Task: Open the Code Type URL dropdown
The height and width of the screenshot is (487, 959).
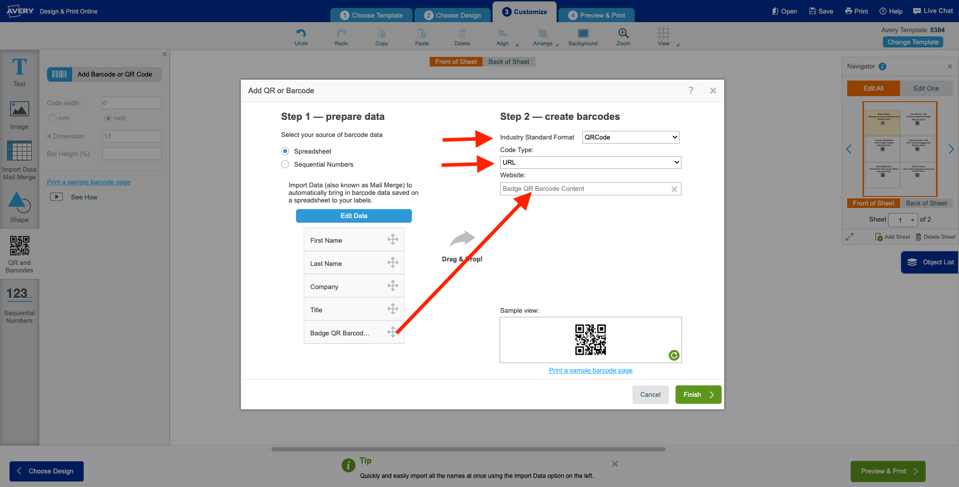Action: pyautogui.click(x=590, y=162)
